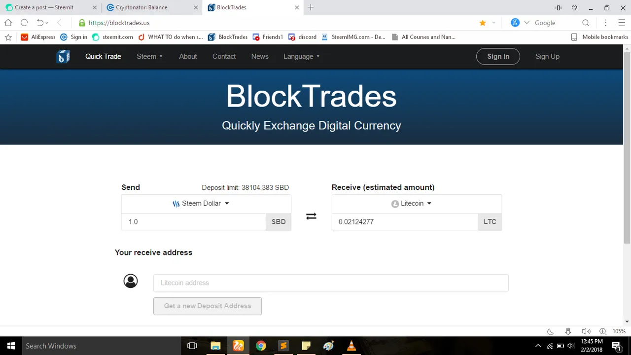This screenshot has height=355, width=631.
Task: Open Sticky Notes from taskbar
Action: [306, 346]
